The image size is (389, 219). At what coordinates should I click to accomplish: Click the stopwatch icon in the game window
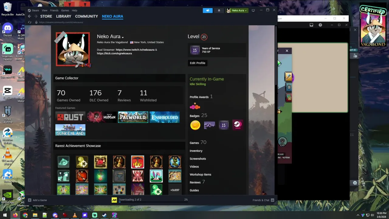tap(289, 87)
